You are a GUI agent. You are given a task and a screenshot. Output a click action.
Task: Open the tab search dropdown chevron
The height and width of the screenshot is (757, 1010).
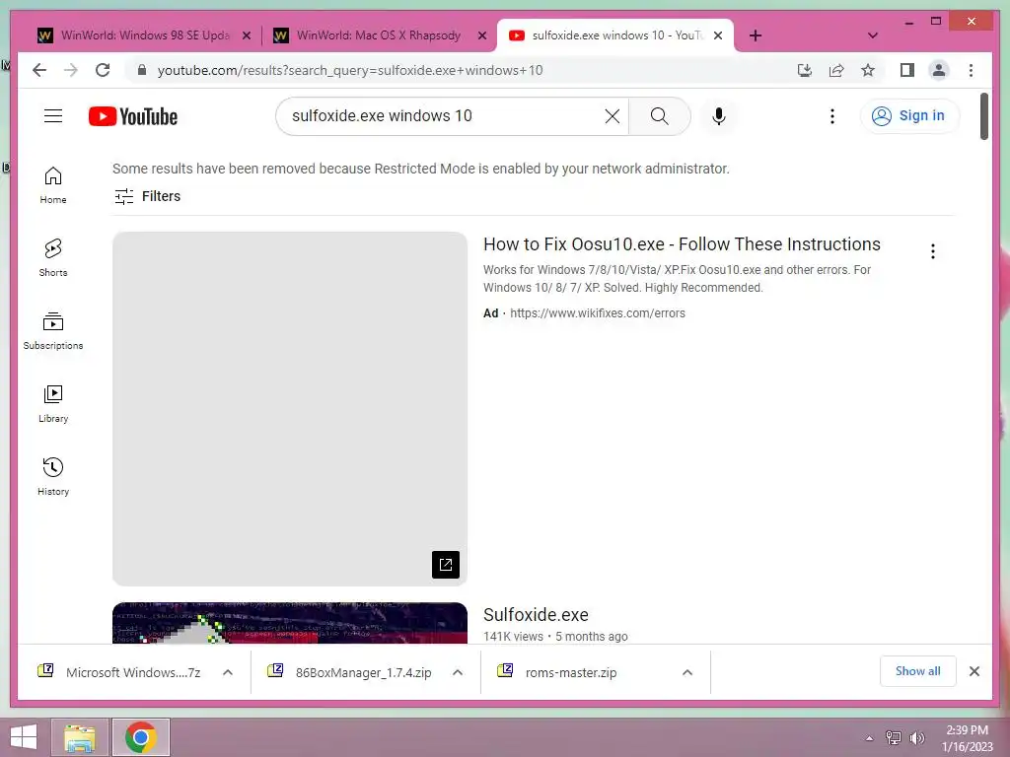tap(873, 35)
